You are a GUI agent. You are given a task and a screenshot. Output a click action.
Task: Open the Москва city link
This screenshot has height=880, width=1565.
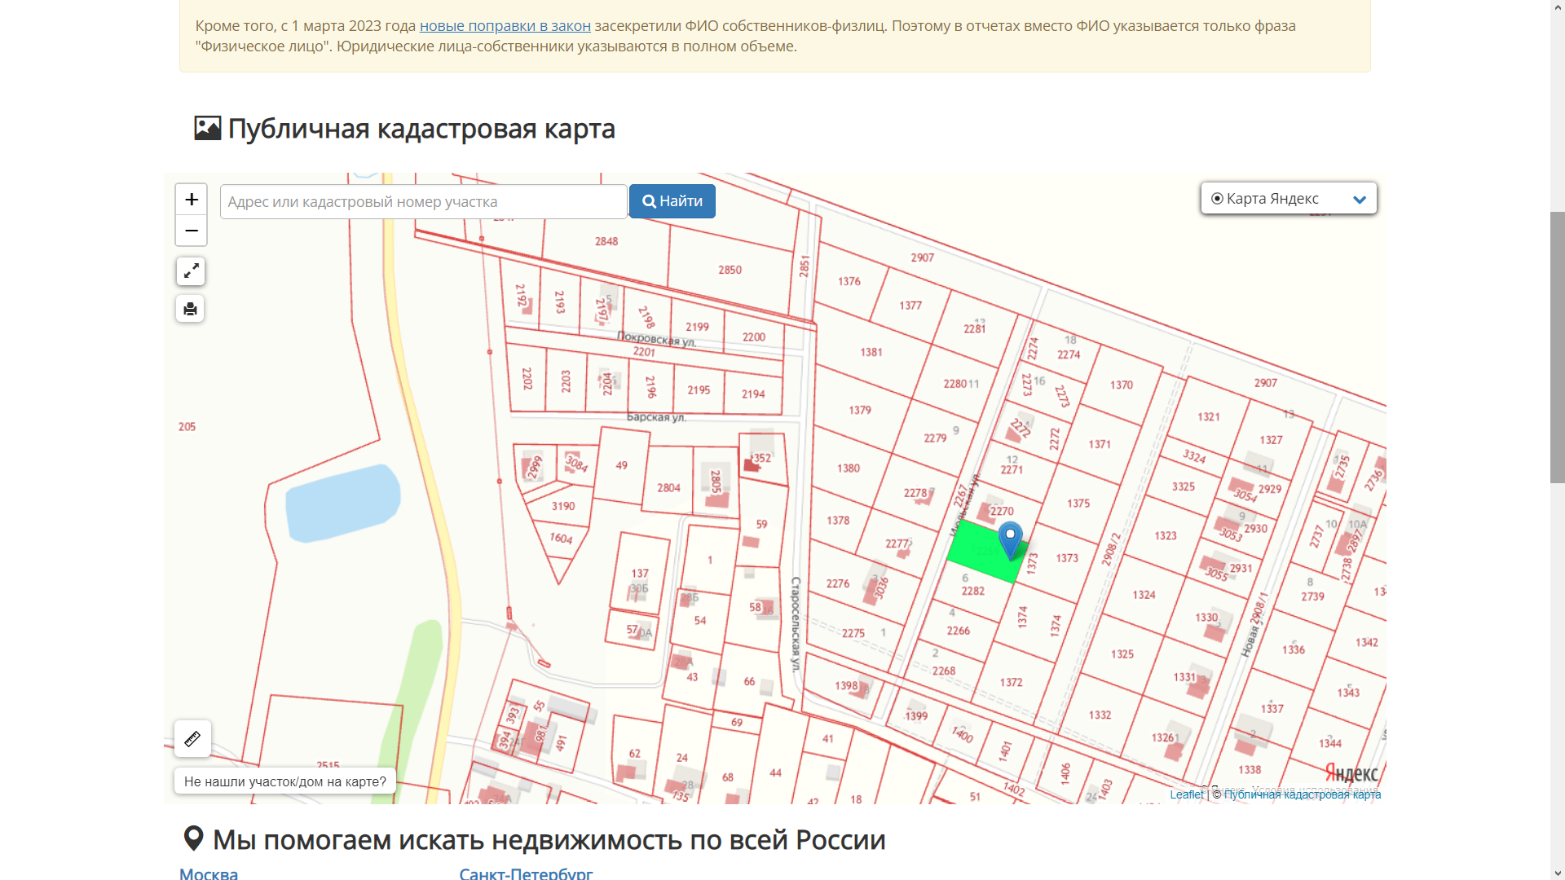209,873
